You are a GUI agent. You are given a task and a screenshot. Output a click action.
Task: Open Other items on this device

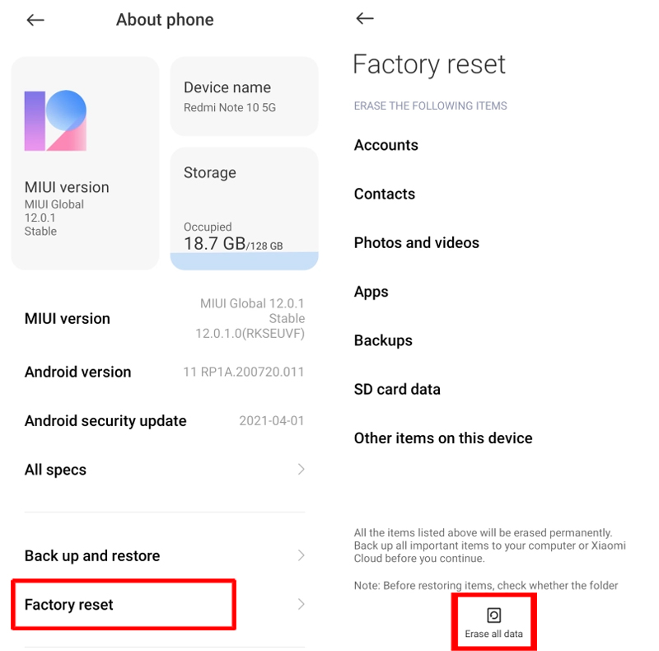tap(442, 438)
